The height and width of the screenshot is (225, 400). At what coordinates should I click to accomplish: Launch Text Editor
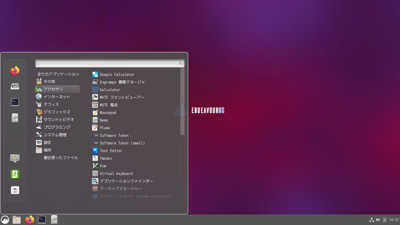pyautogui.click(x=107, y=151)
